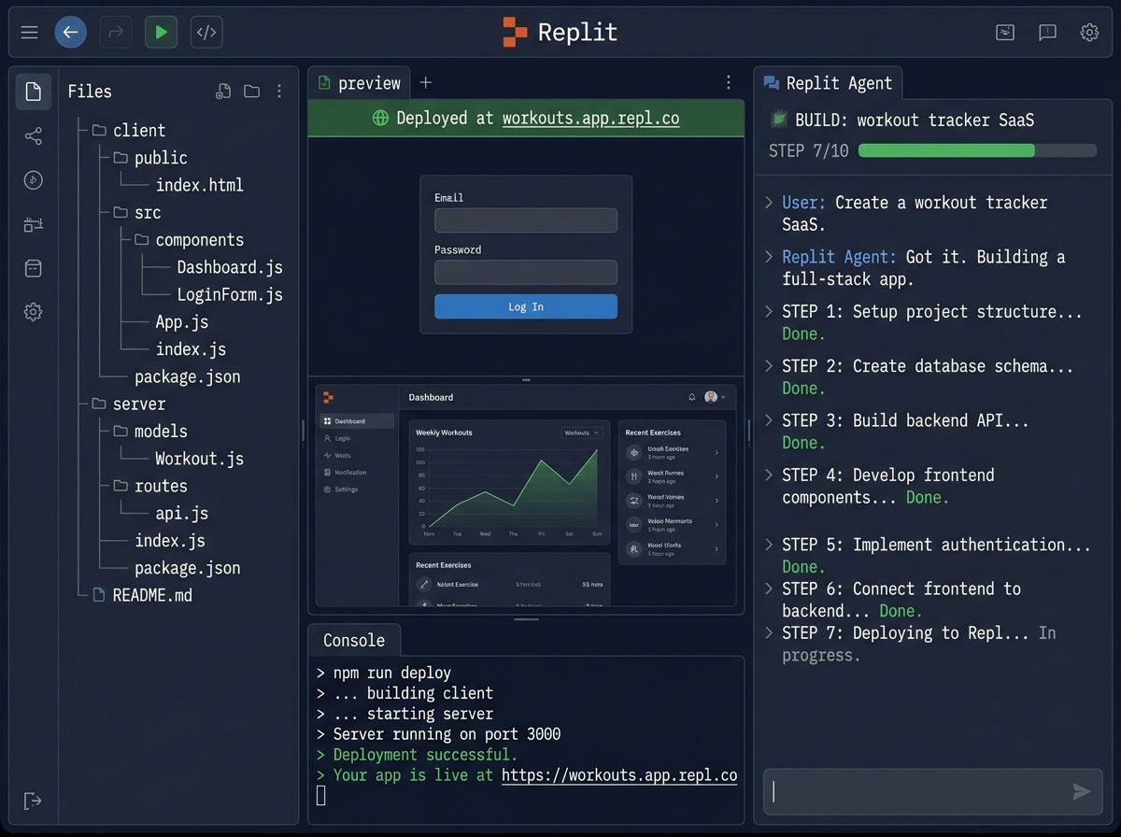This screenshot has width=1121, height=837.
Task: Click the blue back arrow button
Action: click(x=70, y=33)
